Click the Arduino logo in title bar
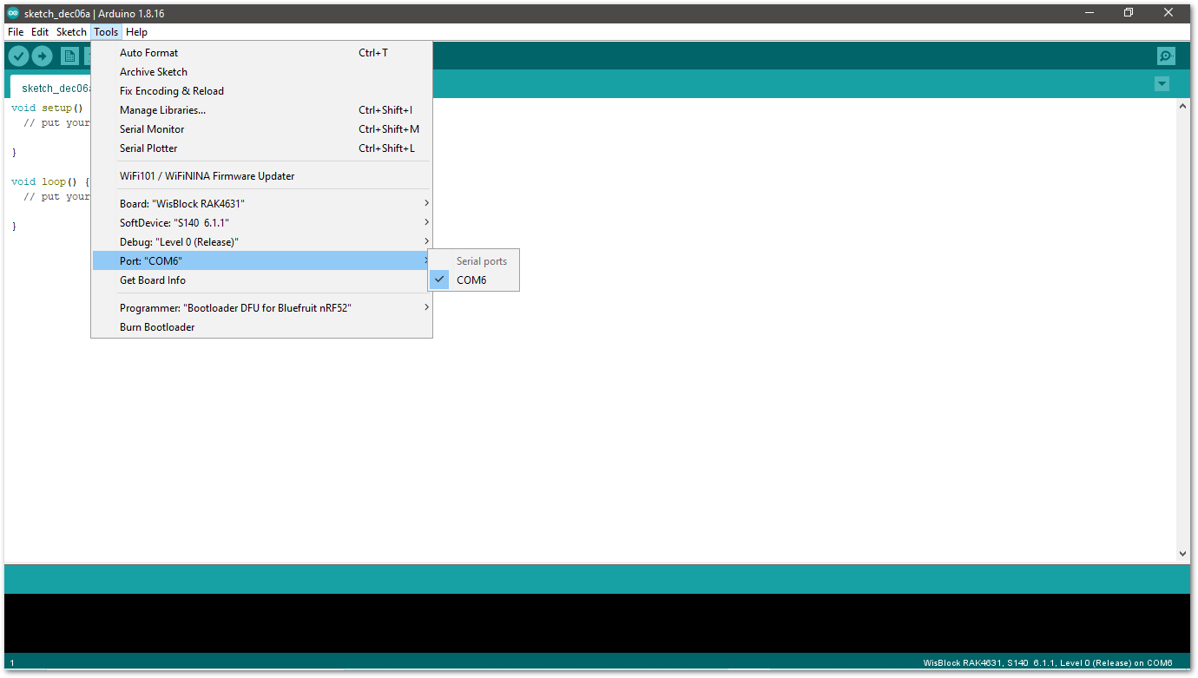The height and width of the screenshot is (678, 1198). (13, 13)
